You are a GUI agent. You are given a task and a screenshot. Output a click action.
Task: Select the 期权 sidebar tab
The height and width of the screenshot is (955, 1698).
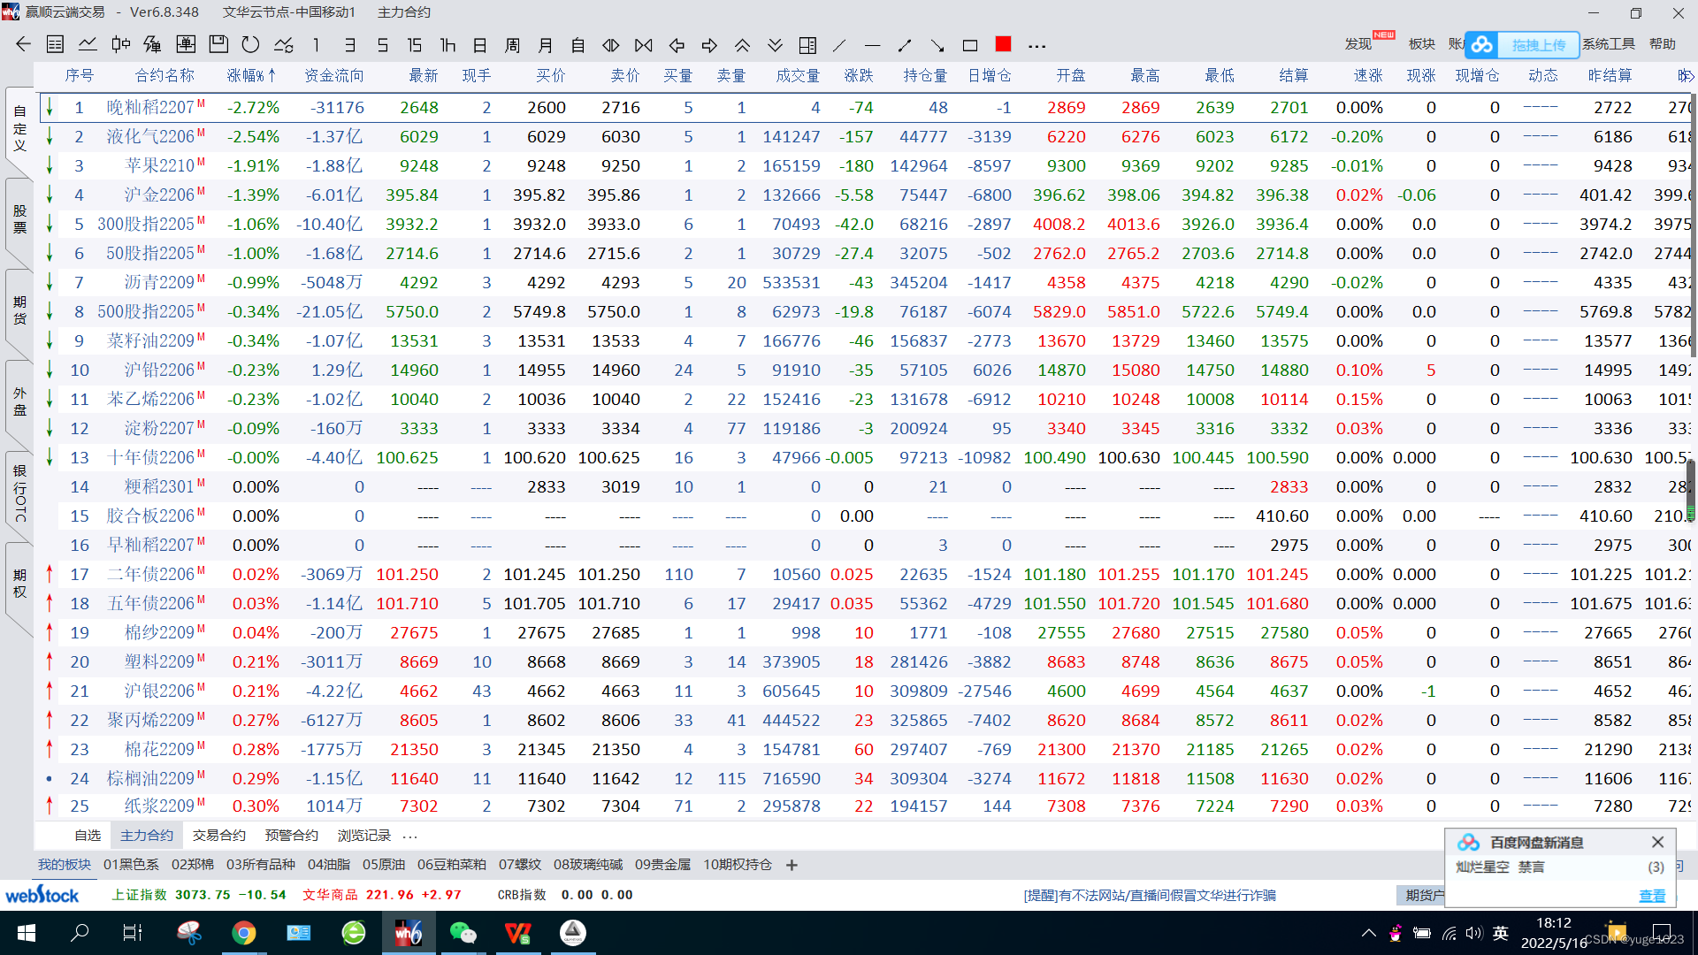[x=19, y=584]
